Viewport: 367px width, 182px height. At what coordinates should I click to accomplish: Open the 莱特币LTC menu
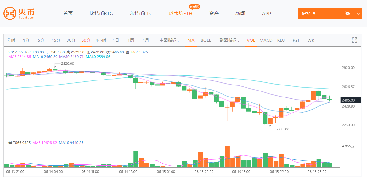(141, 14)
